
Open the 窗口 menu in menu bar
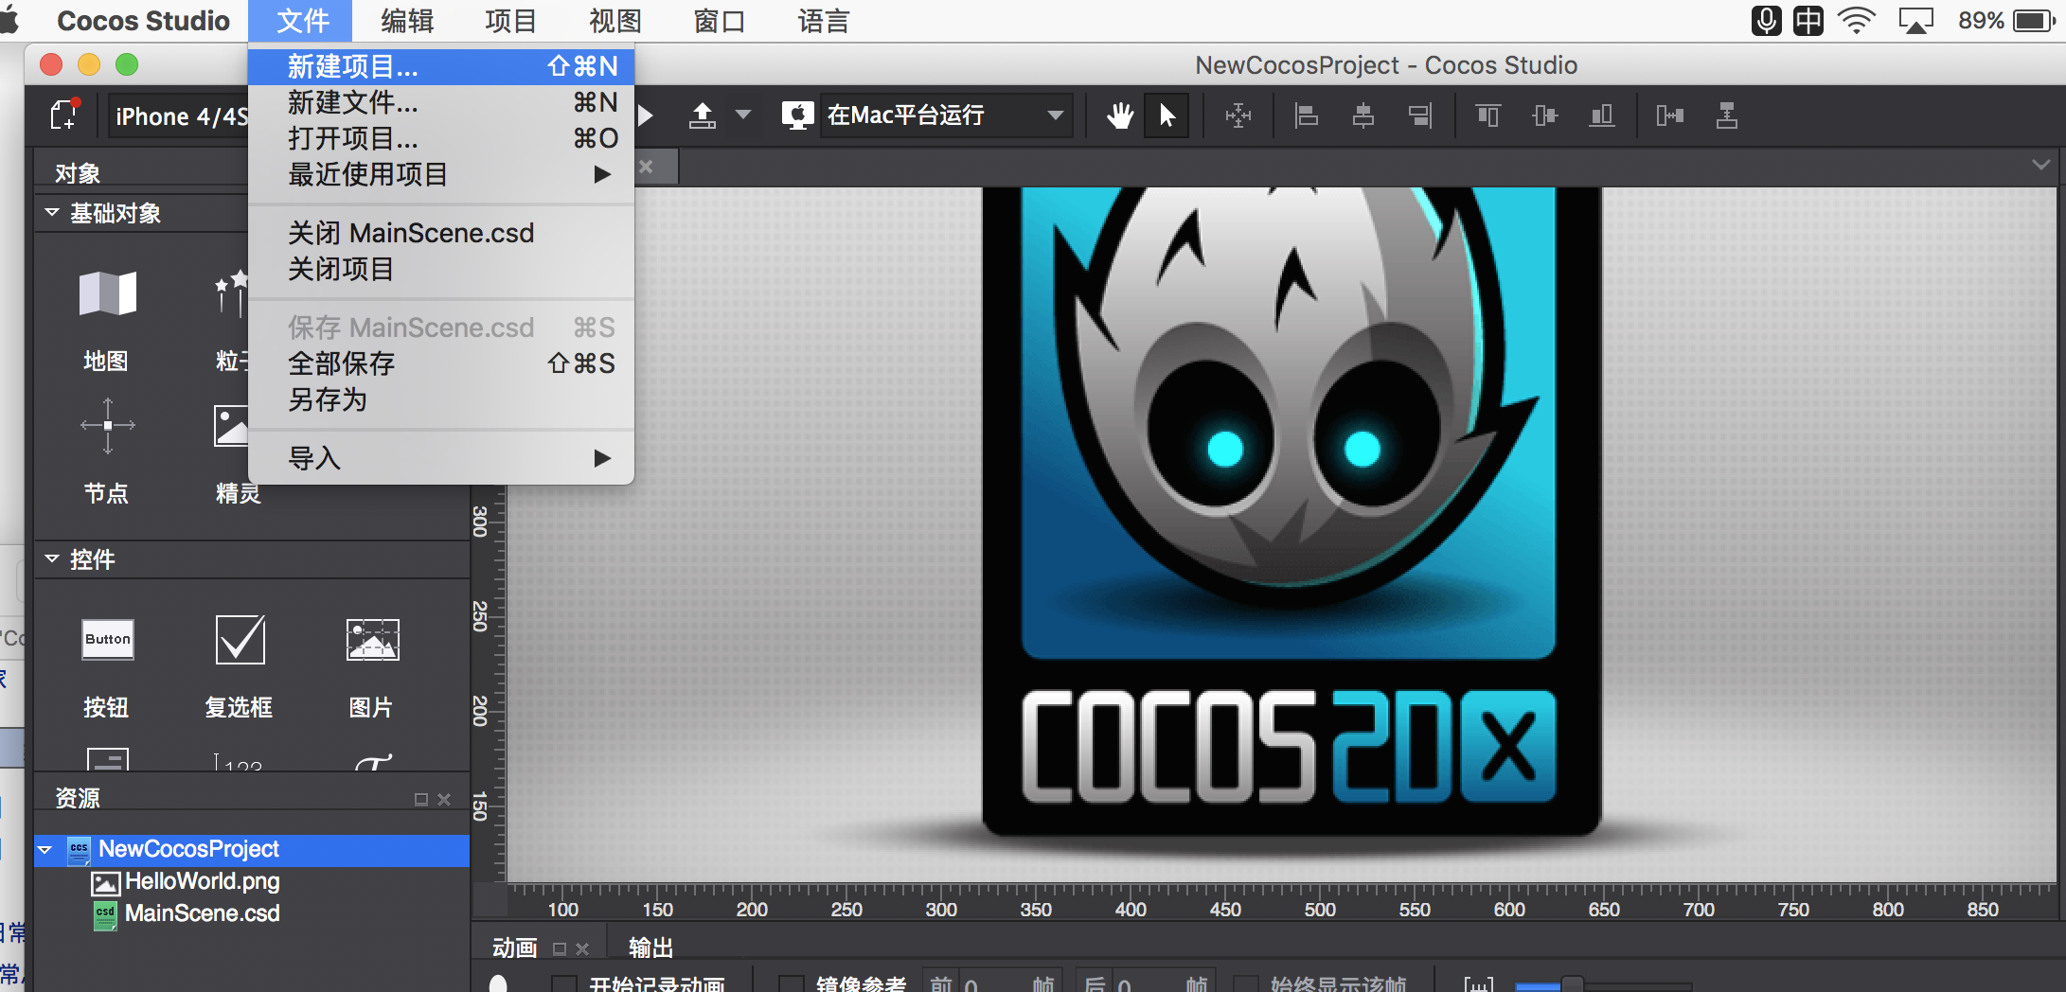coord(720,21)
